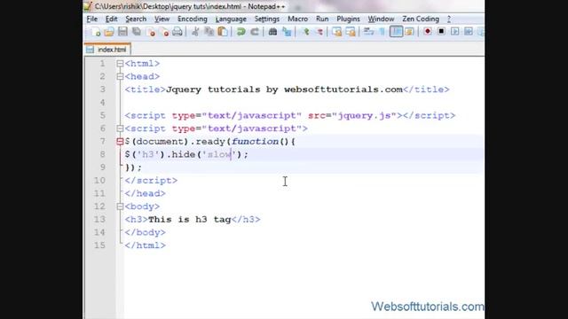
Task: Open the Plugins menu
Action: (x=348, y=19)
